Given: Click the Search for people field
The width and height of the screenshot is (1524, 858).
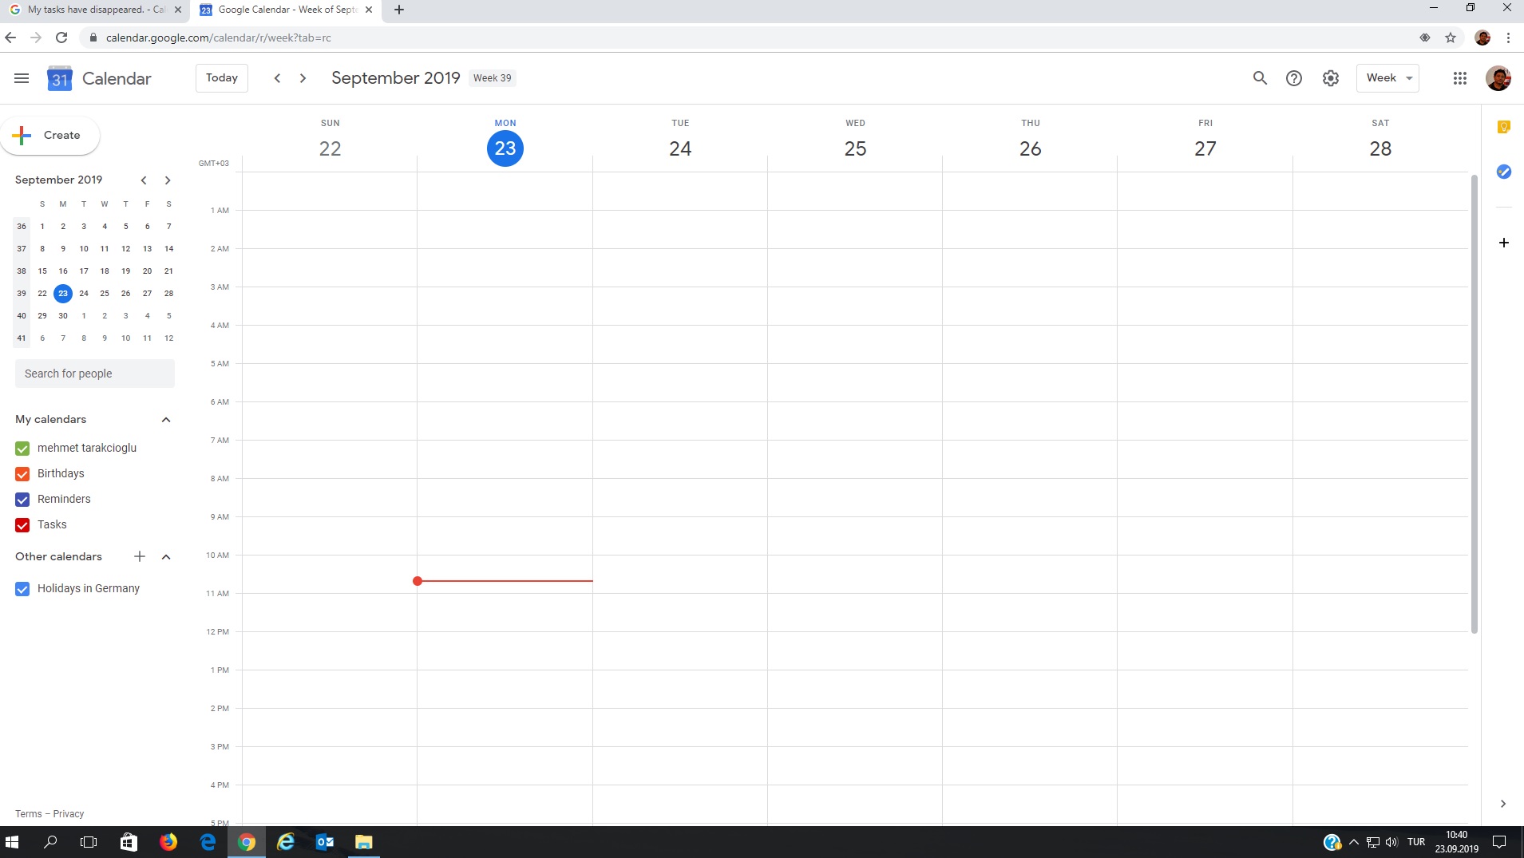Looking at the screenshot, I should point(94,373).
